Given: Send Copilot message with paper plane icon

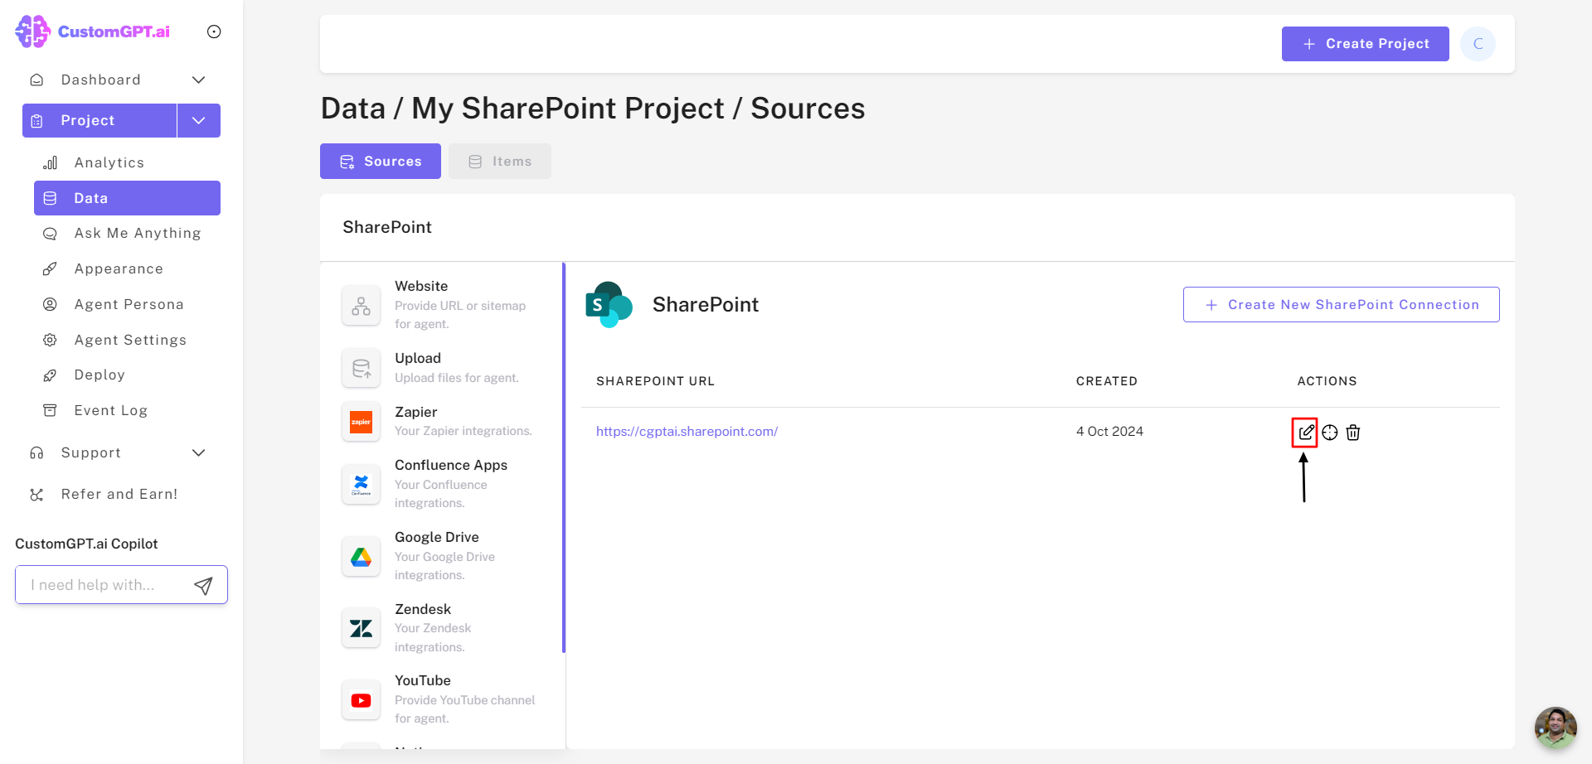Looking at the screenshot, I should pyautogui.click(x=203, y=586).
